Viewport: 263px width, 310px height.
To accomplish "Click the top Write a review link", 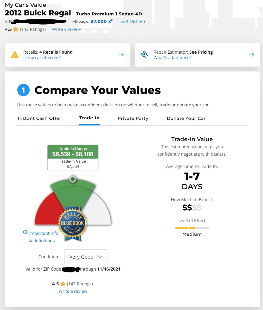I will [x=66, y=29].
